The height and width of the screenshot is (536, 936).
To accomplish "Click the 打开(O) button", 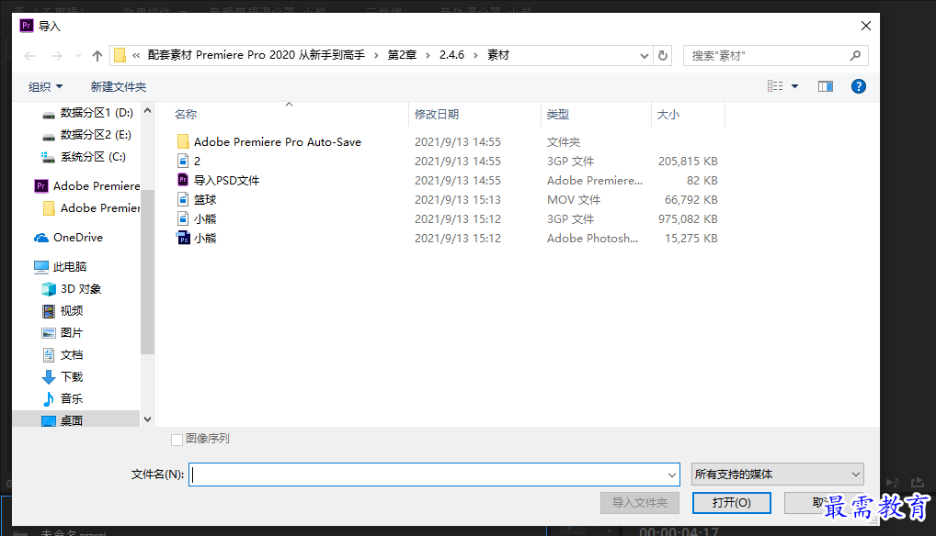I will pyautogui.click(x=732, y=503).
